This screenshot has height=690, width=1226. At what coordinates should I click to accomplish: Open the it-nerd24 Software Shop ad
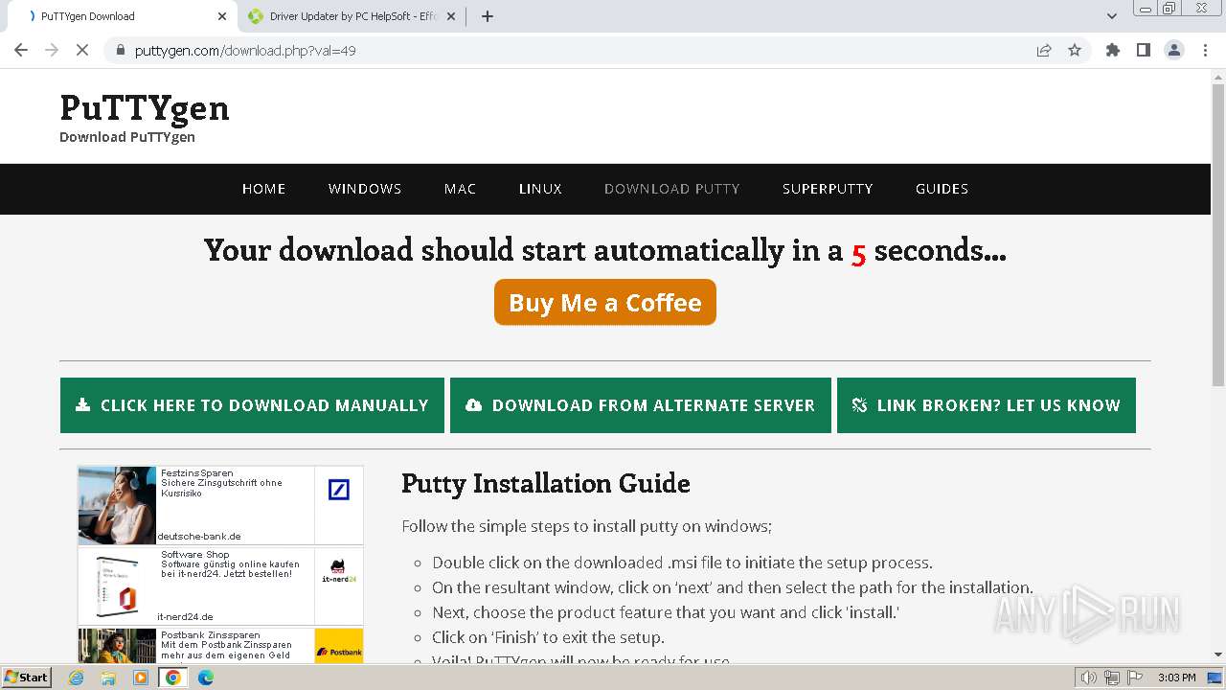[220, 586]
